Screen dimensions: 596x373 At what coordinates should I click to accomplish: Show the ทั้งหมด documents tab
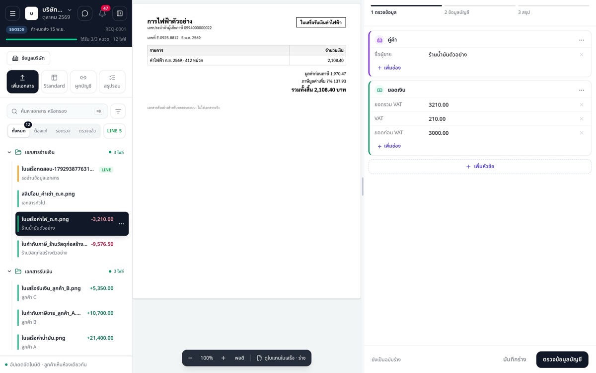click(19, 131)
